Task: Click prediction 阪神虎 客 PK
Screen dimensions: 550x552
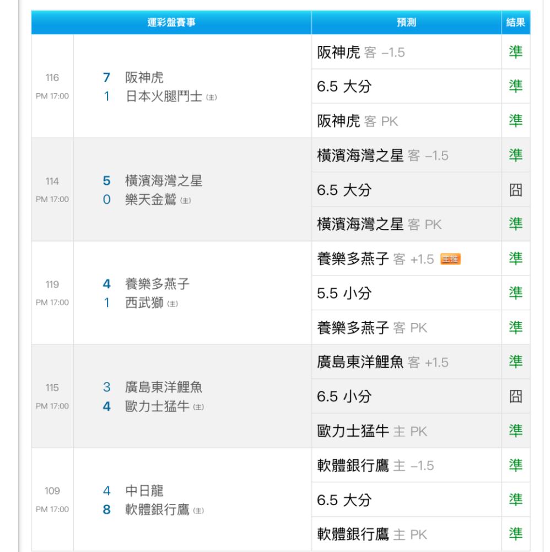Action: coord(358,121)
